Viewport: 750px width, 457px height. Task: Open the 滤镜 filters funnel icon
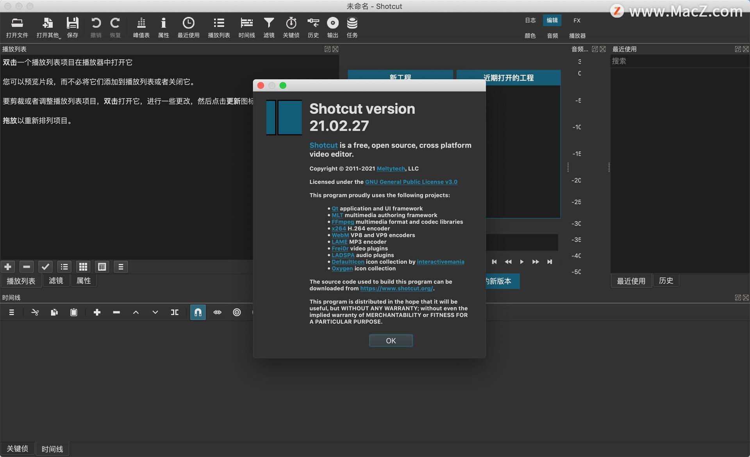(269, 27)
